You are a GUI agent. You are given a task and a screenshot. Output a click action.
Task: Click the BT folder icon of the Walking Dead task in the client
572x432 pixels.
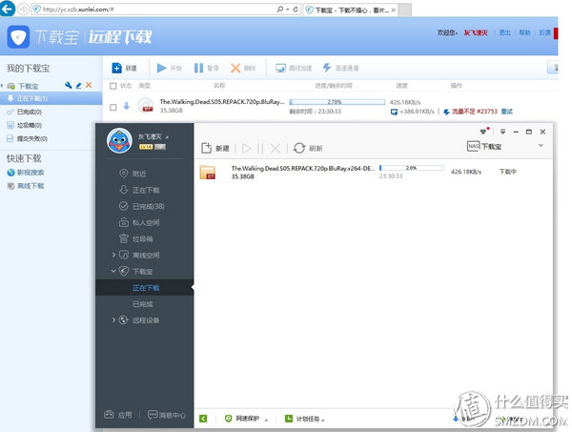[208, 173]
